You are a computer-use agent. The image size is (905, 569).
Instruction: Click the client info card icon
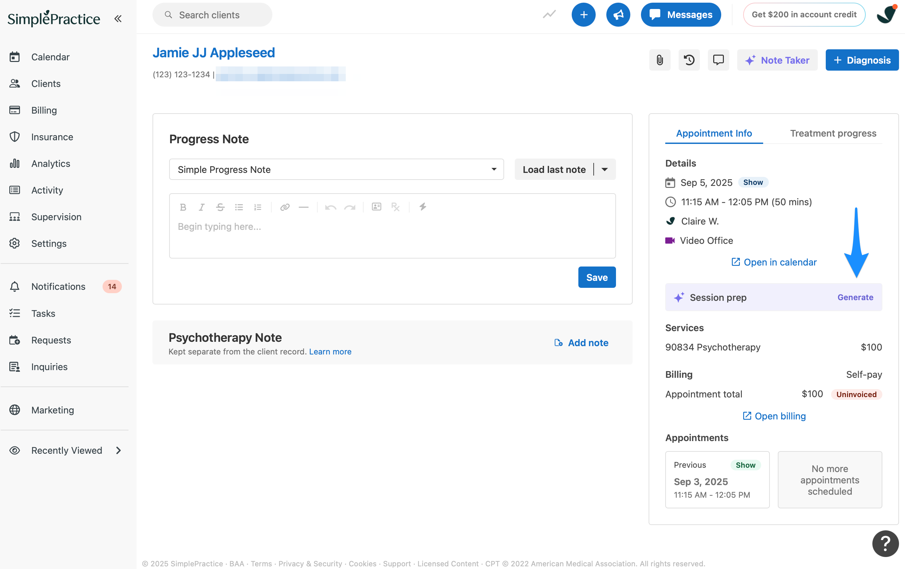point(377,207)
